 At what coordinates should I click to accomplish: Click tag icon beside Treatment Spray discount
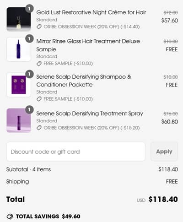[x=39, y=128]
